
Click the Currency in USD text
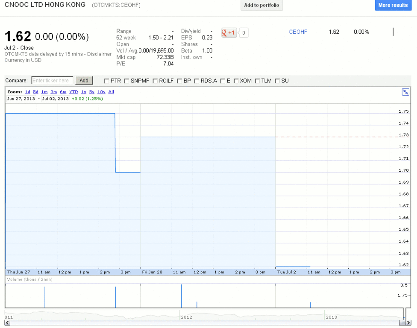tap(23, 60)
